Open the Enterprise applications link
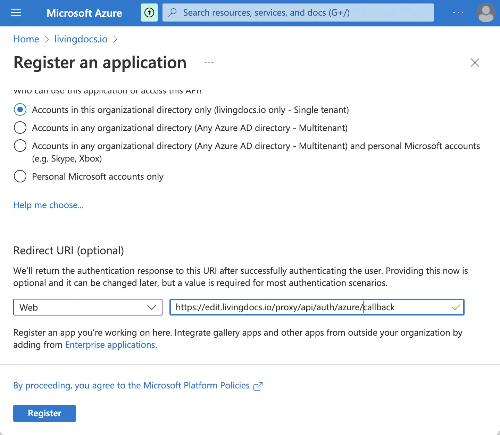Viewport: 500px width, 435px height. coord(110,345)
